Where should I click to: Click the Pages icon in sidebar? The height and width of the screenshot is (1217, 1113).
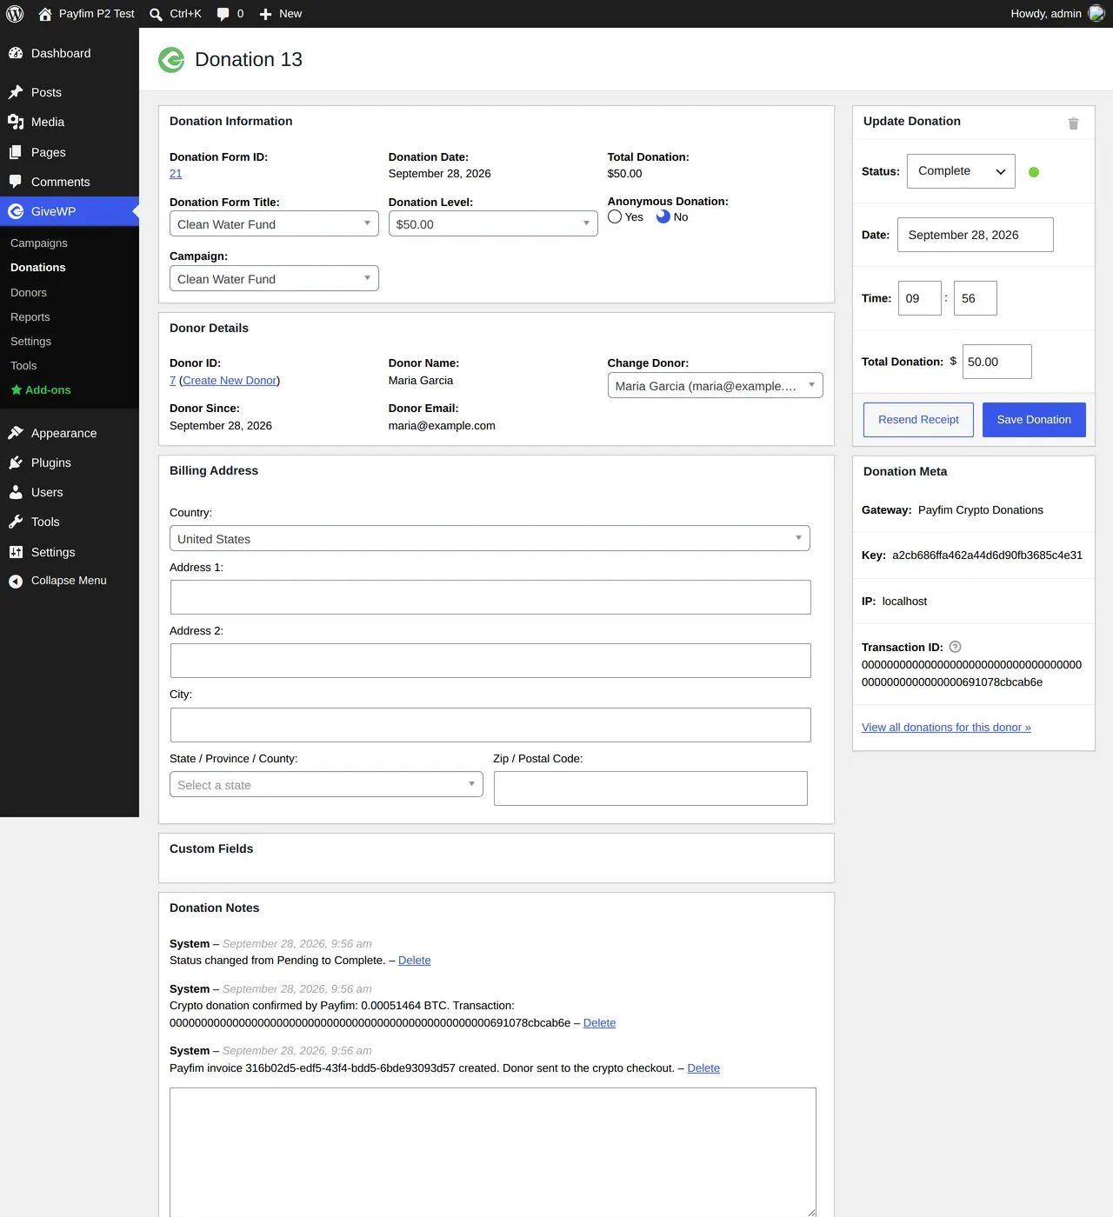click(16, 152)
